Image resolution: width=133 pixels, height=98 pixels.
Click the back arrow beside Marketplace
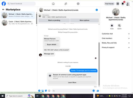pos(3,10)
